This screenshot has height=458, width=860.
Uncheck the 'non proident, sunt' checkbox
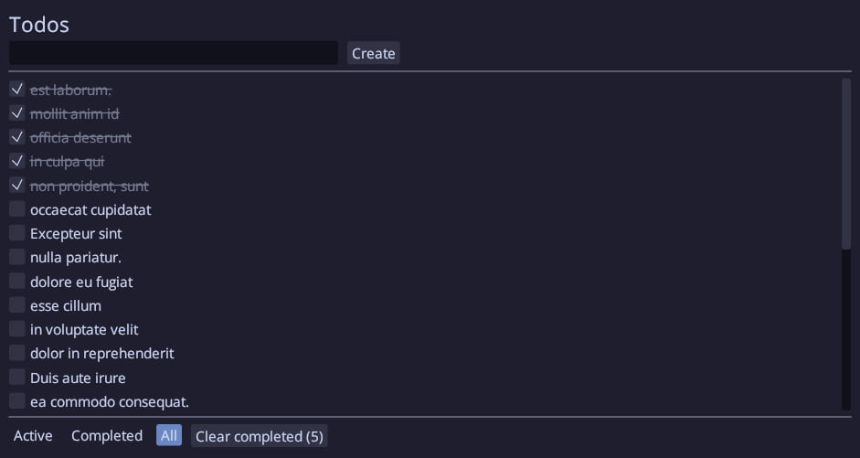[x=17, y=185]
